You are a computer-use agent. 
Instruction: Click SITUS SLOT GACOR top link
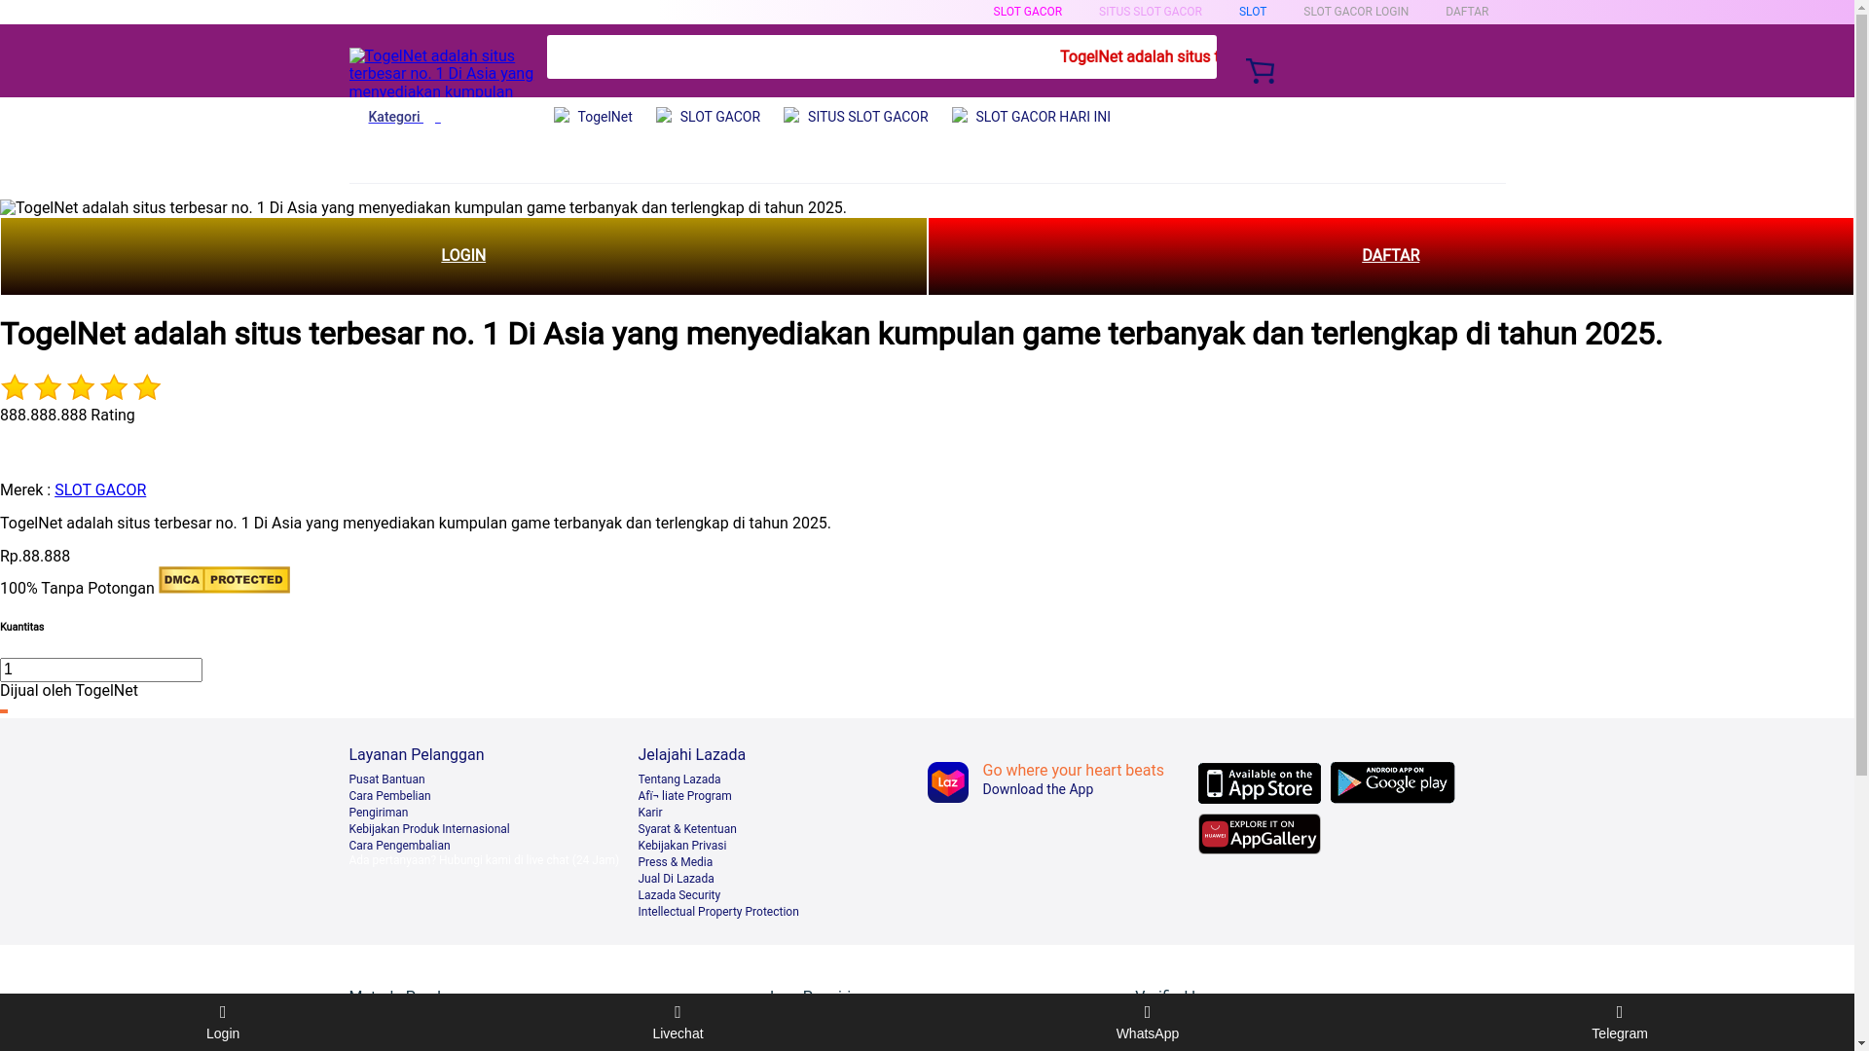pos(1150,12)
